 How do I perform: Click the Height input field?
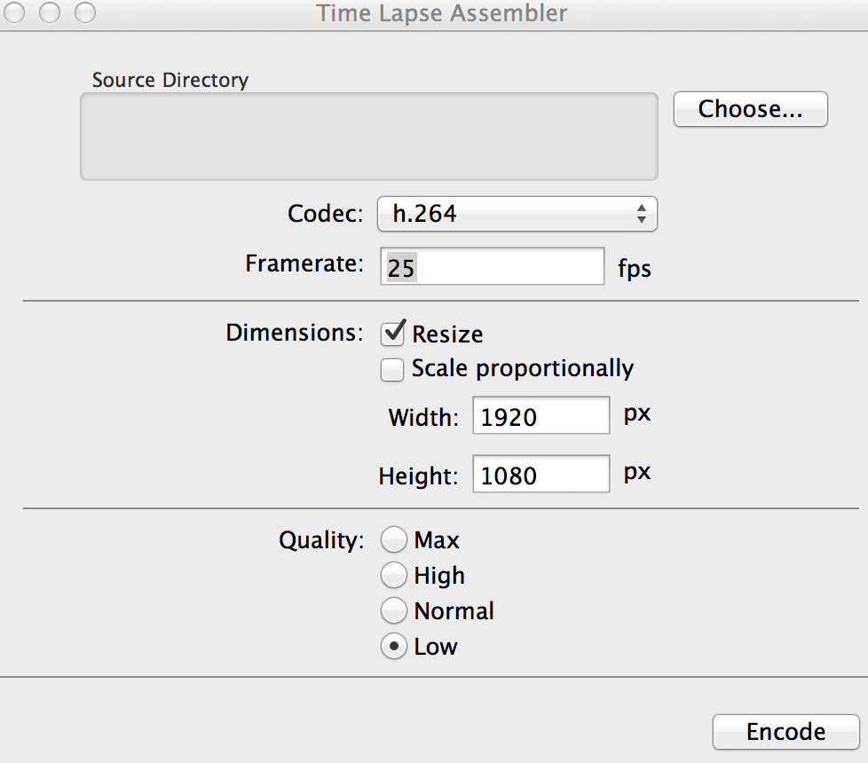(x=540, y=474)
